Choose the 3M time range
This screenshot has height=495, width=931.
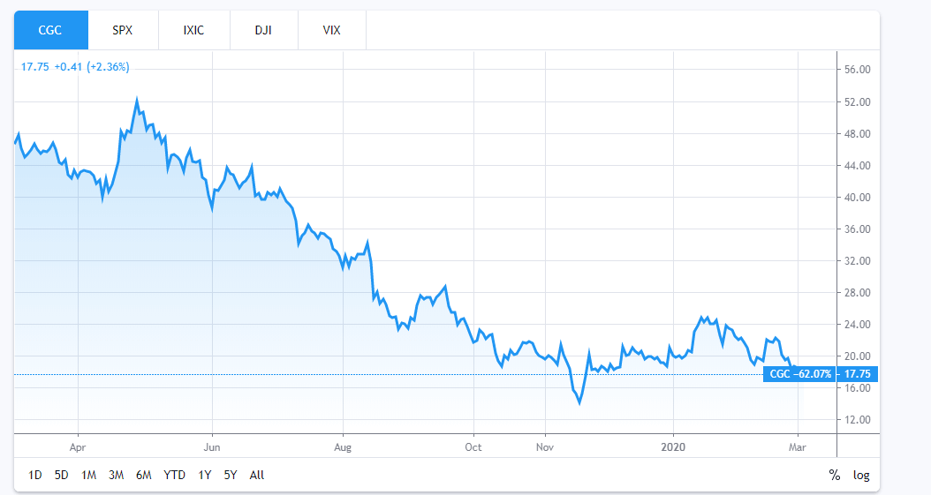pos(116,475)
